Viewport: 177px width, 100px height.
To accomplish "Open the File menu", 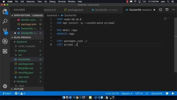I will (17, 2).
